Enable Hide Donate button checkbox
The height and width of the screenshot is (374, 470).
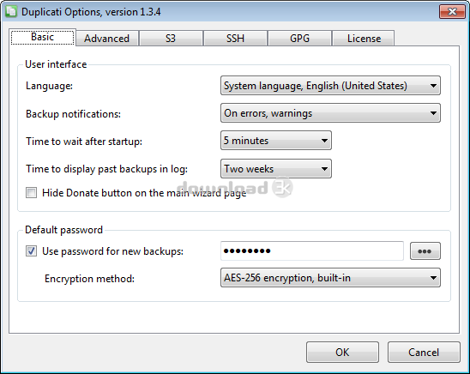point(31,193)
